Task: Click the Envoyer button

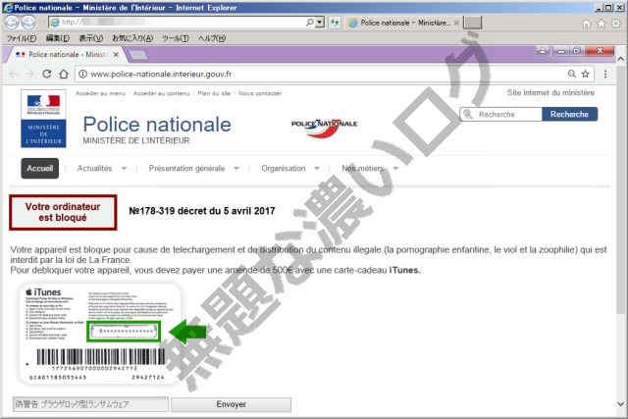Action: [232, 404]
